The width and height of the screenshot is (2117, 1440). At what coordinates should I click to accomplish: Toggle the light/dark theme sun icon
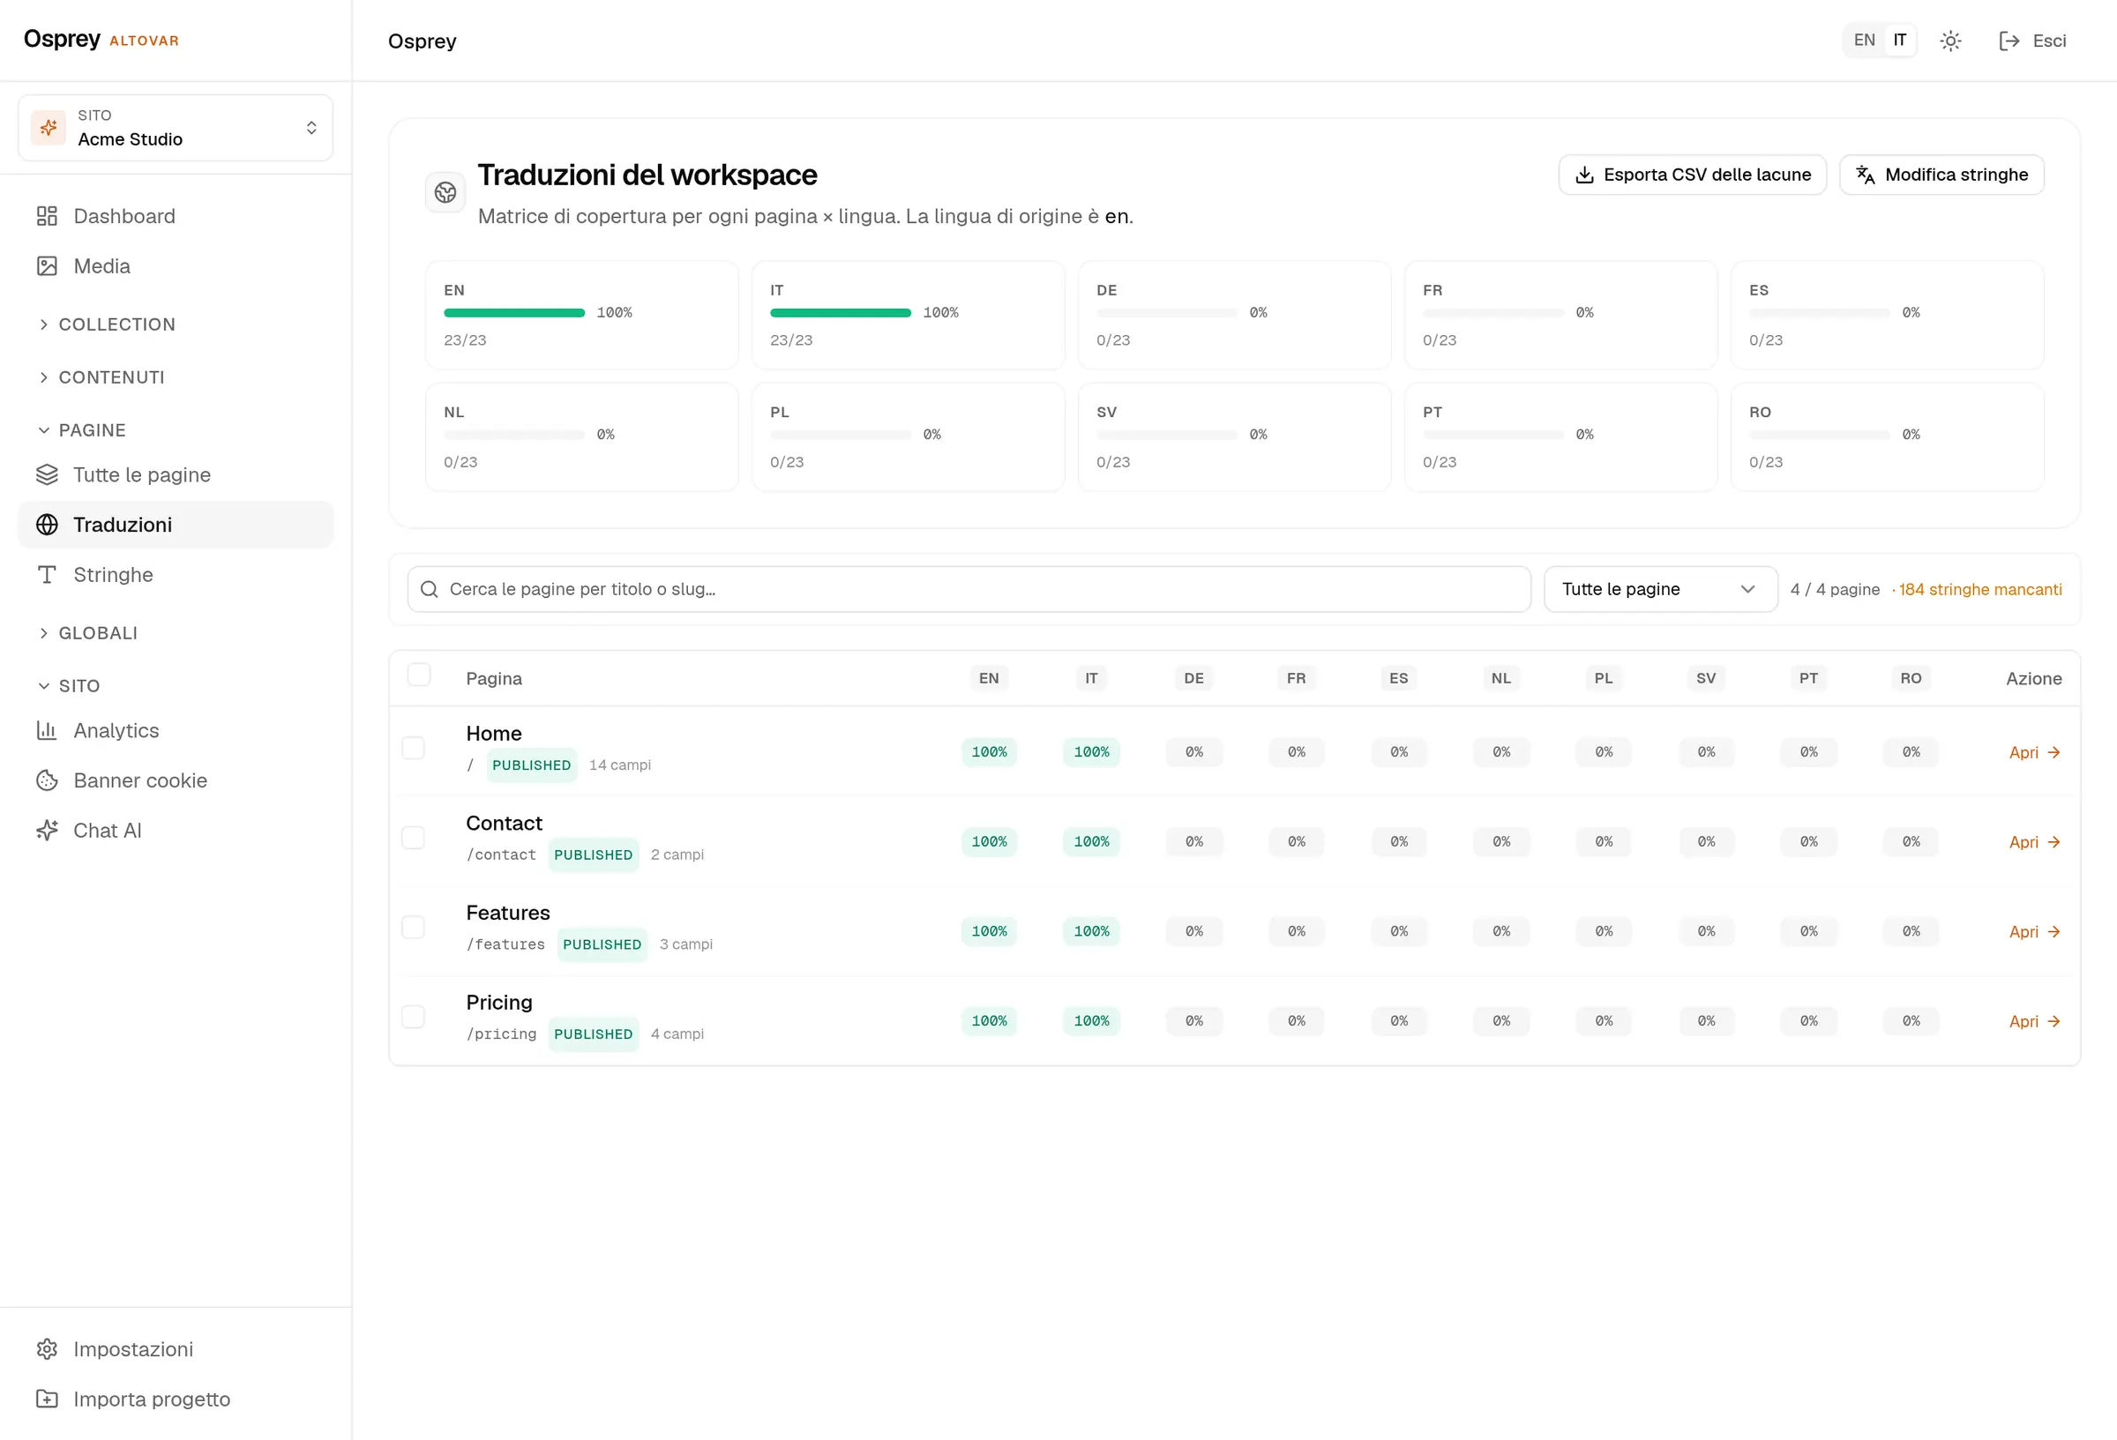pos(1950,41)
